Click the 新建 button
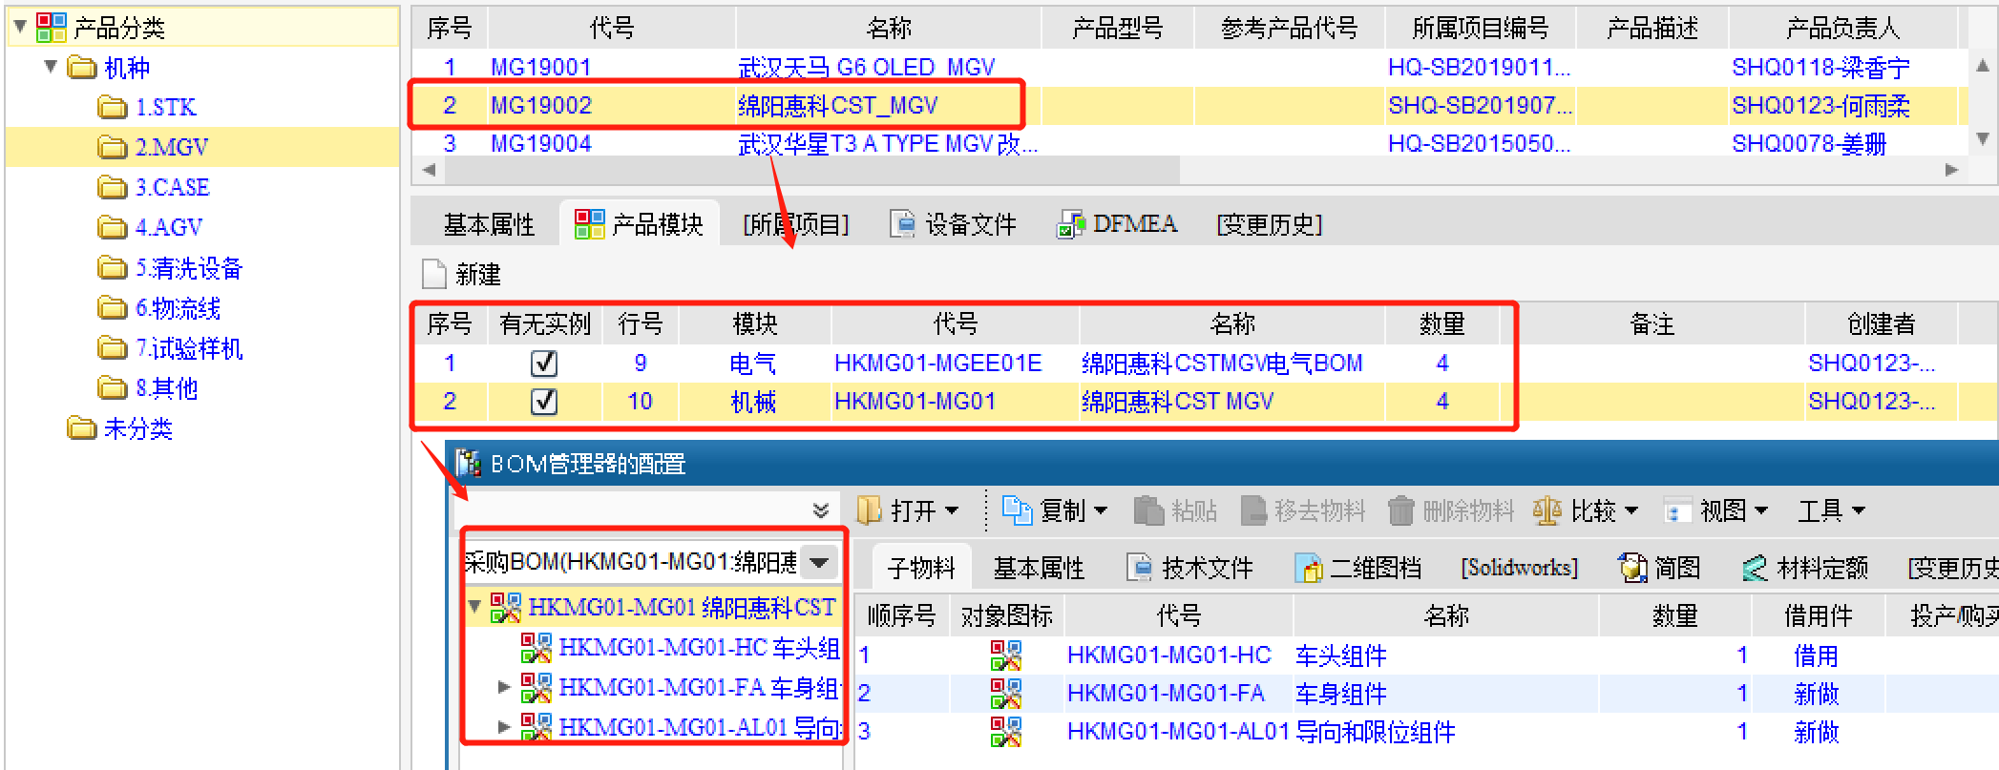The width and height of the screenshot is (1999, 770). [x=462, y=274]
